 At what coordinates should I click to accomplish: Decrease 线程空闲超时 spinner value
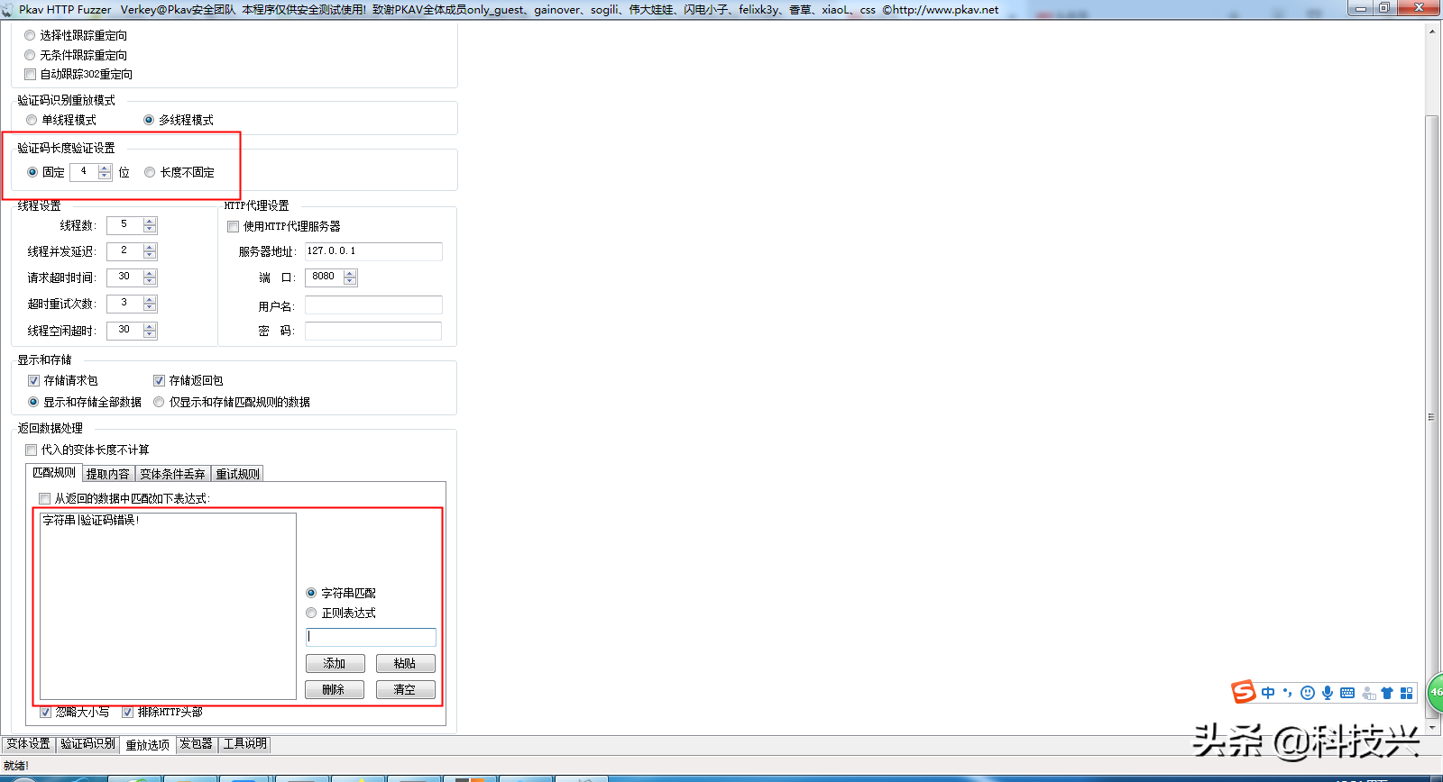150,335
